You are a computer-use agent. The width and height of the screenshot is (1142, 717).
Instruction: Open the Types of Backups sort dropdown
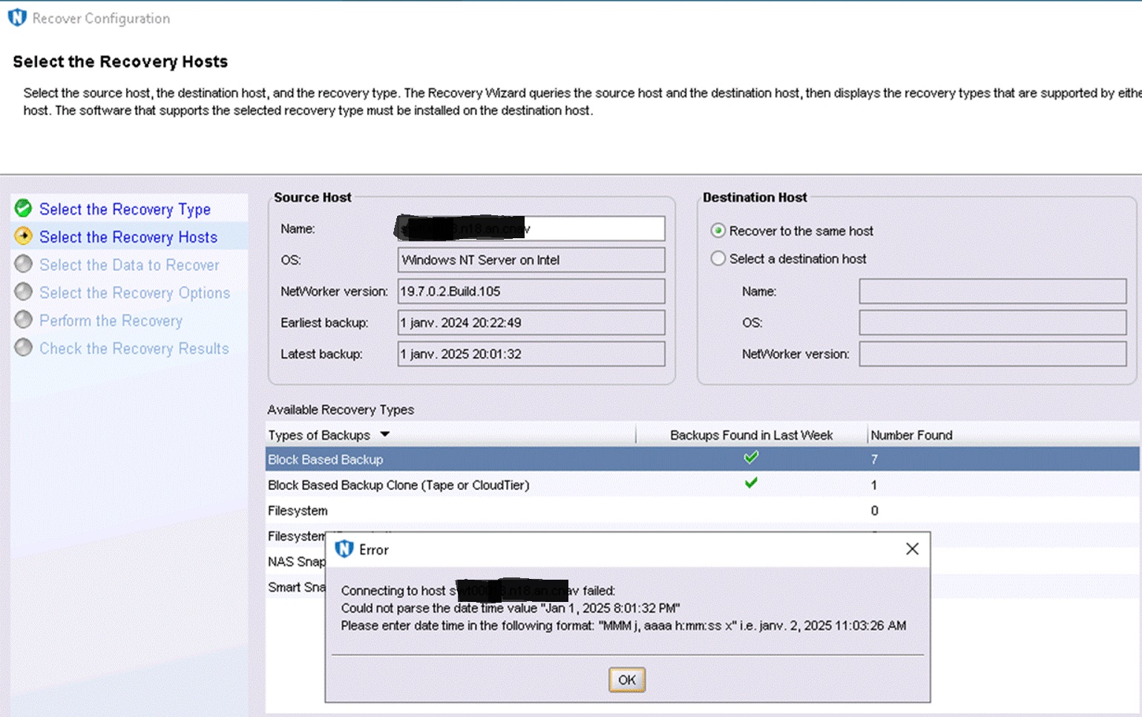pyautogui.click(x=385, y=434)
